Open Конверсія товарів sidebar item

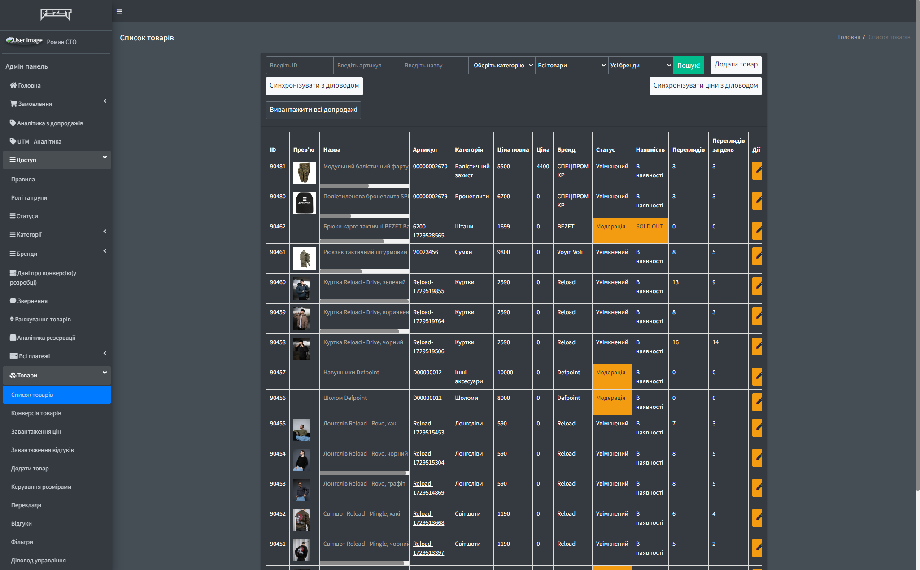tap(57, 413)
